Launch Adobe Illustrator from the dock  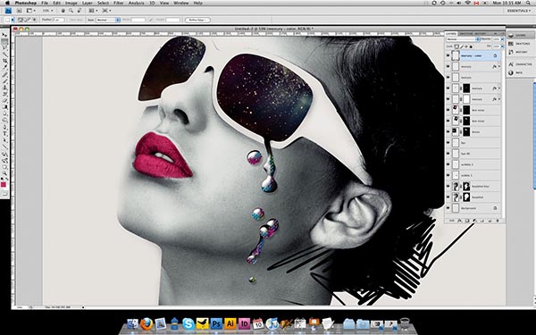point(230,323)
